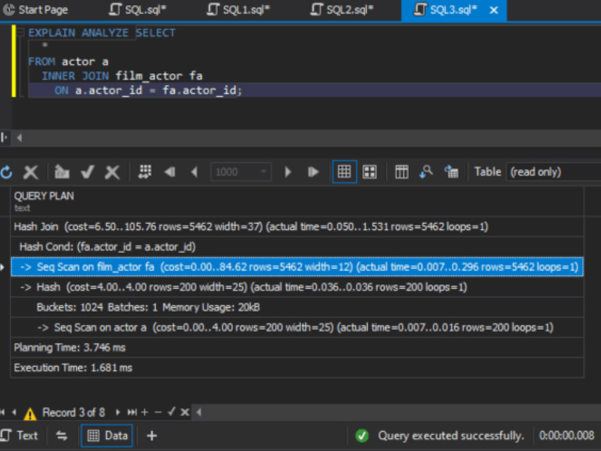Screen dimensions: 601x451
Task: Click the warning triangle icon
Action: coord(30,414)
